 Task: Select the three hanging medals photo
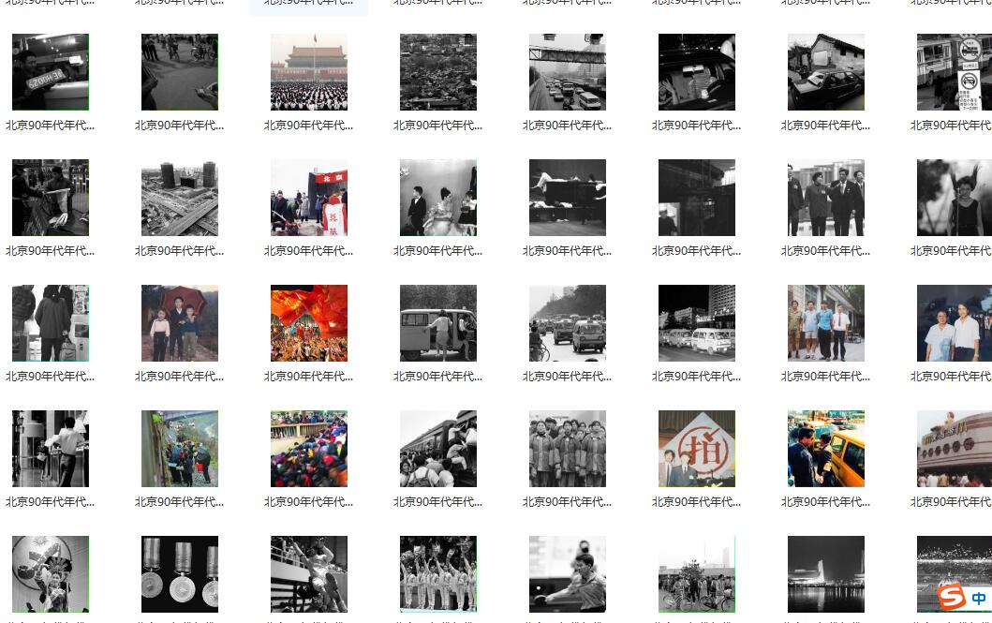[180, 573]
